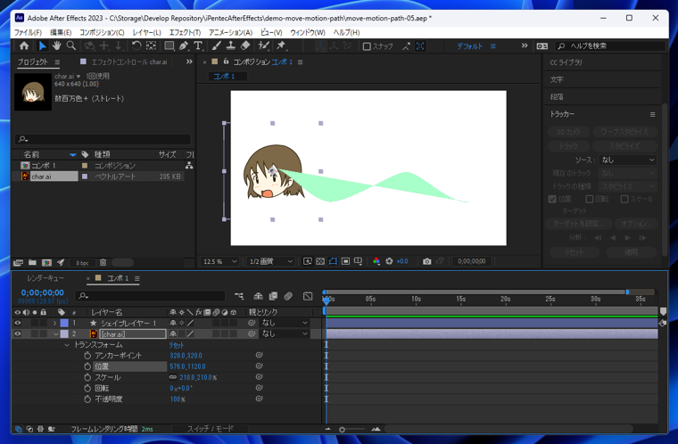Select the Hand tool in the toolbar

[x=56, y=46]
